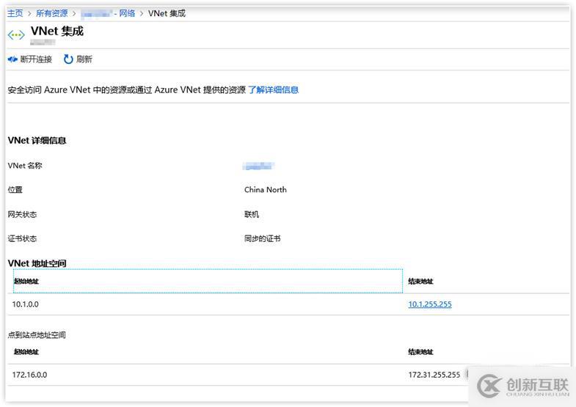Select the 断开连接 toolbar button
576x407 pixels.
[30, 59]
